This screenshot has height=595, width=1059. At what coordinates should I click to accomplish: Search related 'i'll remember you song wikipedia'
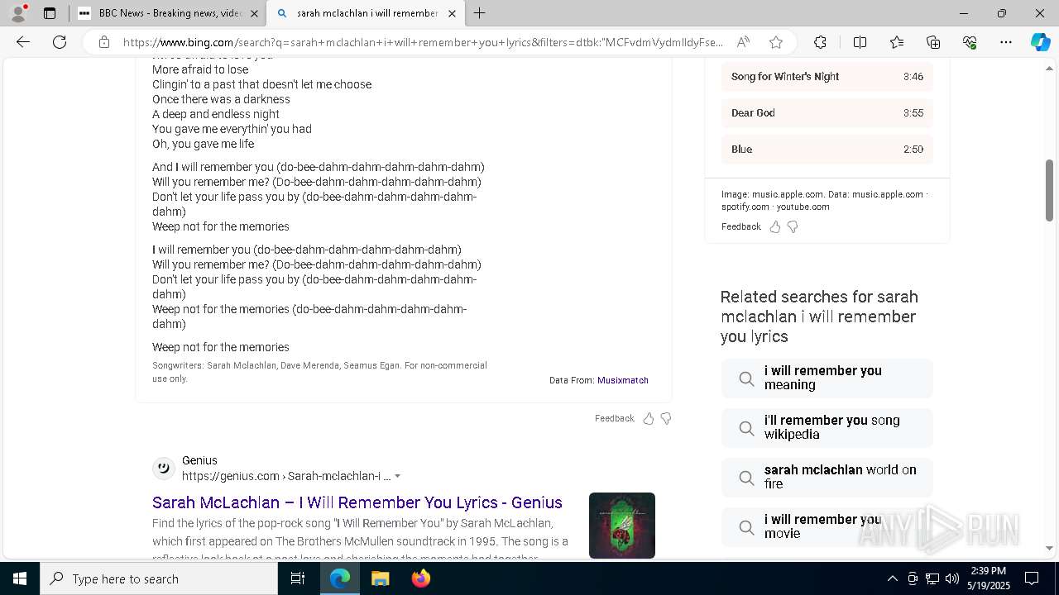pos(827,427)
